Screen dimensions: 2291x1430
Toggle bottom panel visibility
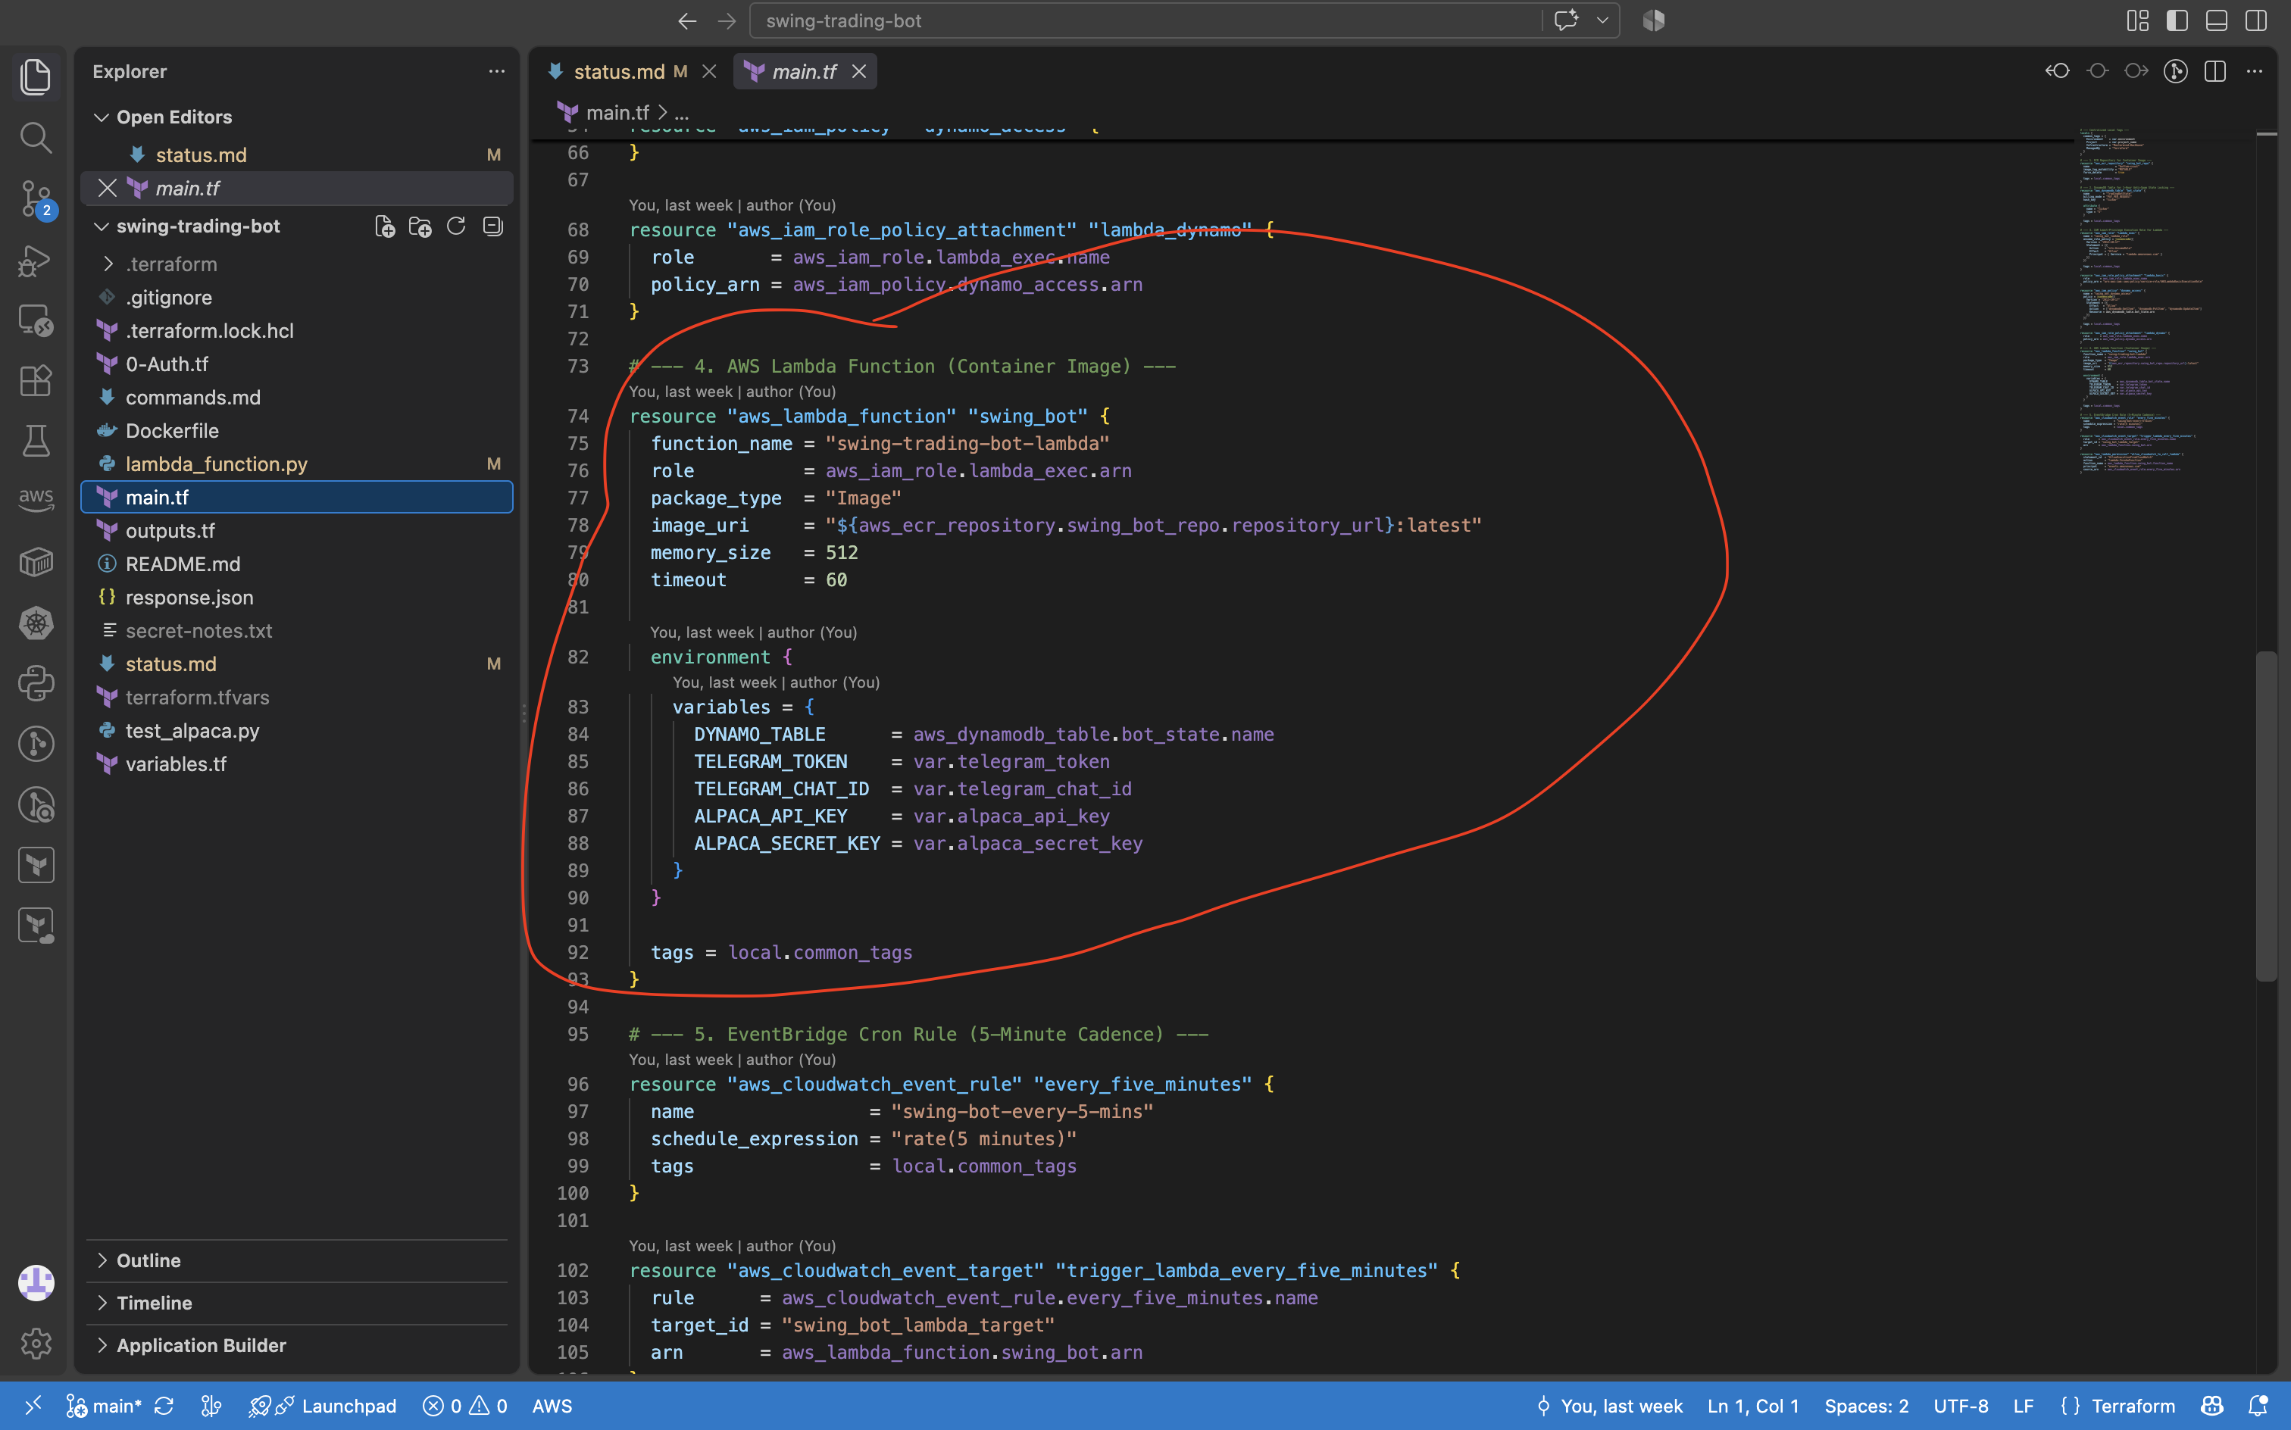[2216, 20]
